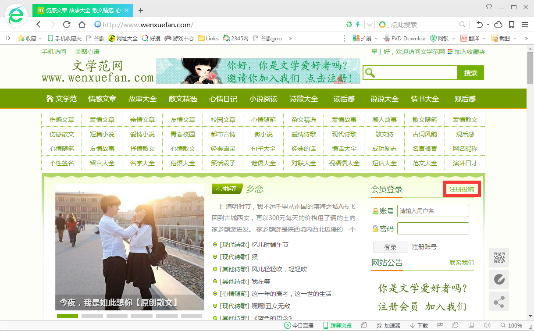The image size is (534, 331).
Task: Click the green magnifier site search icon
Action: click(x=370, y=73)
